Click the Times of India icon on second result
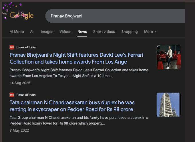Viewport: 195px width, 142px height. tap(12, 95)
